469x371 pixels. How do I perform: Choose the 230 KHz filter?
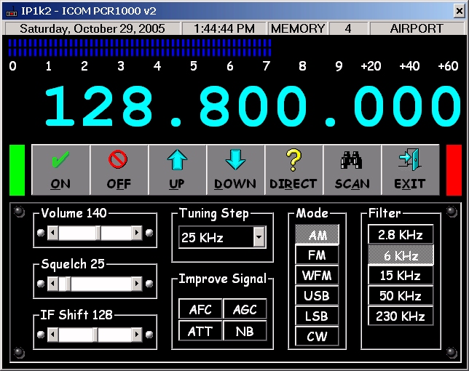(x=401, y=316)
